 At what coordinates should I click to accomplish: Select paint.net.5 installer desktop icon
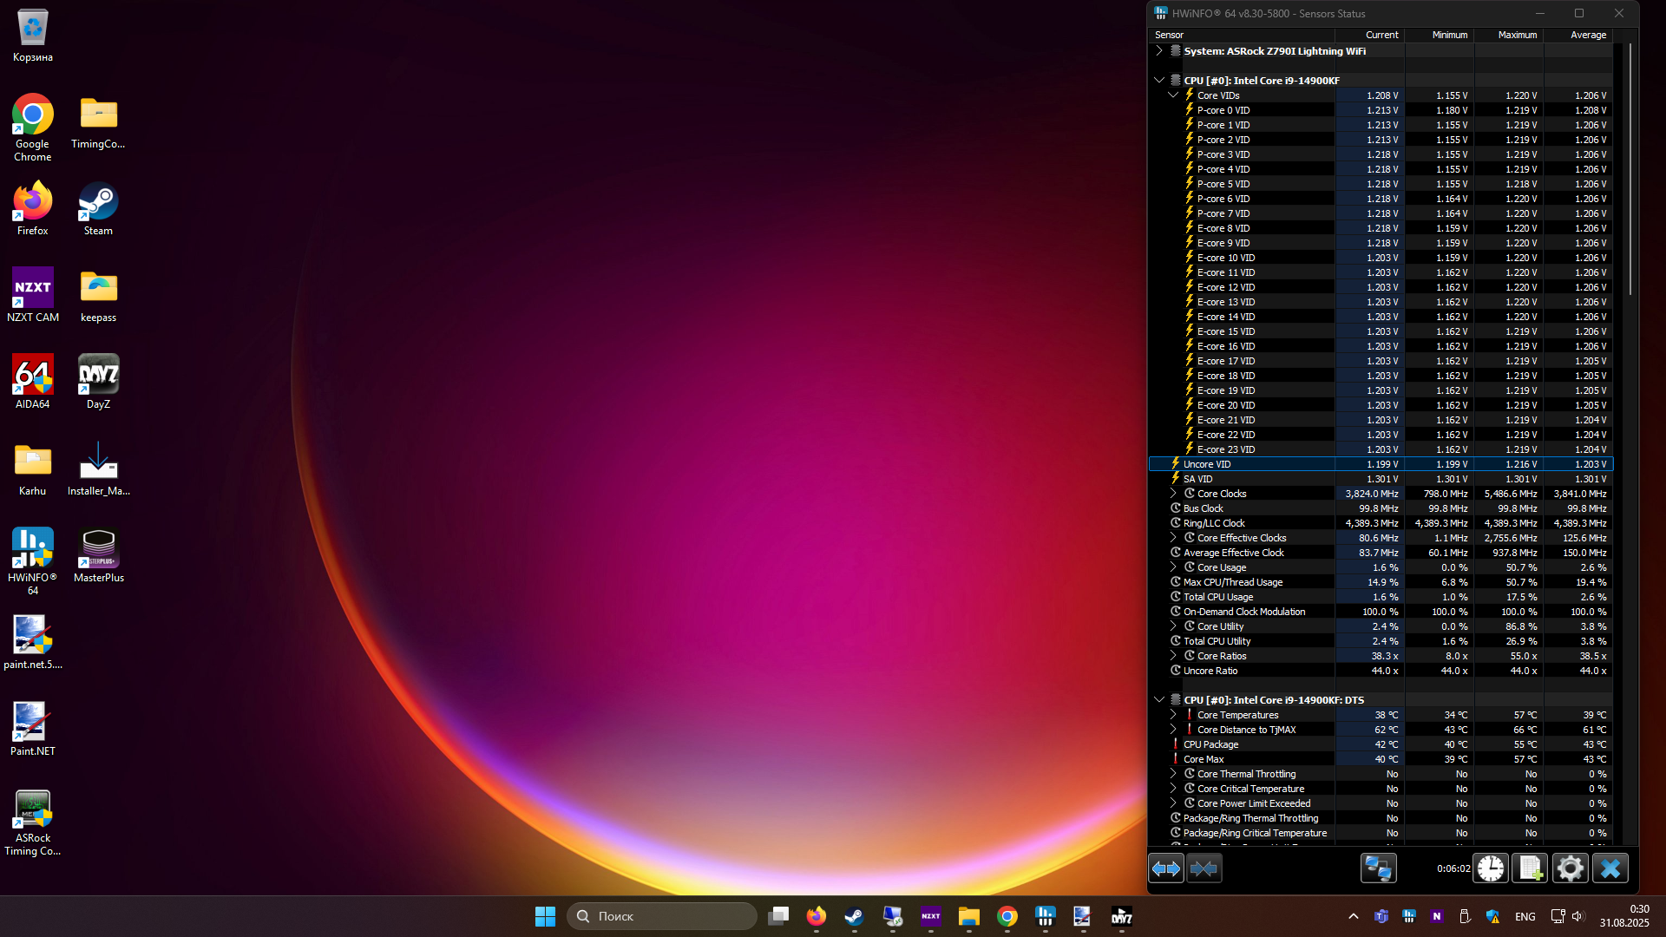33,643
